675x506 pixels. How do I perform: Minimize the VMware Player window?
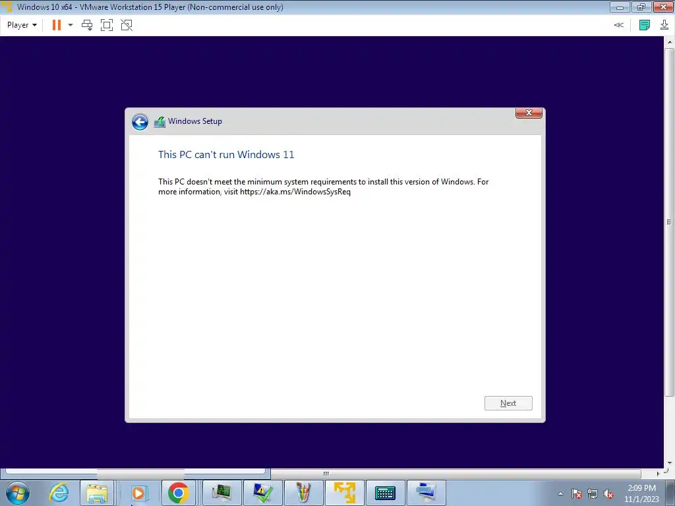620,7
